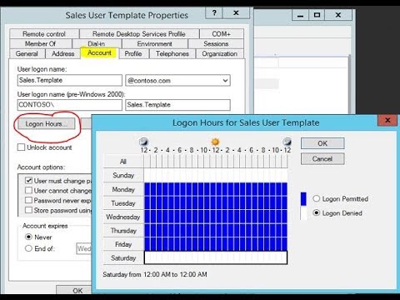This screenshot has height=300, width=400.
Task: Select the Wednesday row header
Action: (x=123, y=217)
